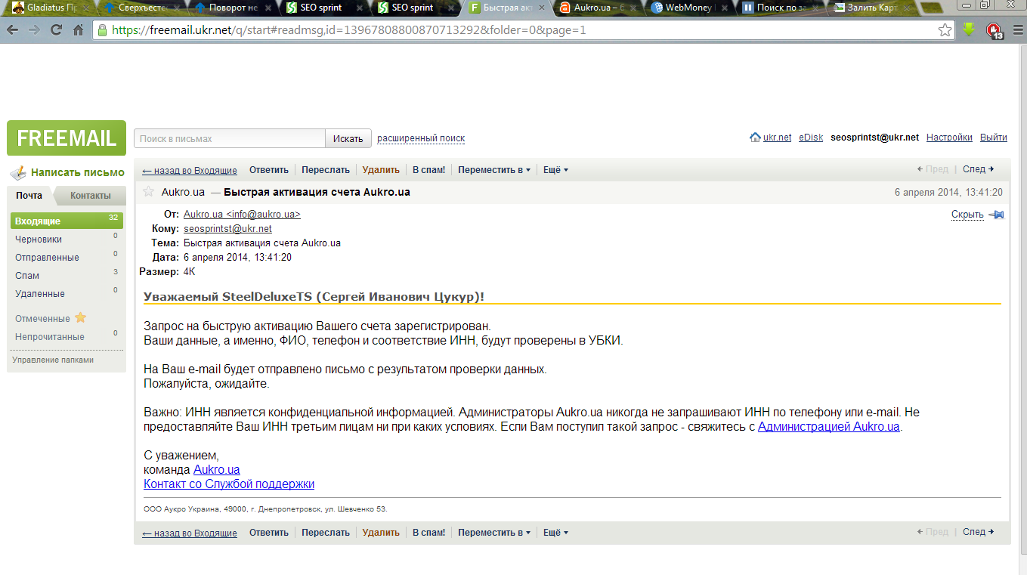Image resolution: width=1027 pixels, height=575 pixels.
Task: Click sender link Aukro.ua <info@aukro.ua>
Action: point(242,215)
